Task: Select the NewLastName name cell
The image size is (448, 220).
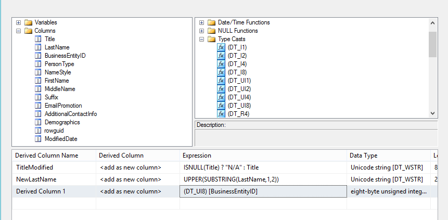Action: 54,179
